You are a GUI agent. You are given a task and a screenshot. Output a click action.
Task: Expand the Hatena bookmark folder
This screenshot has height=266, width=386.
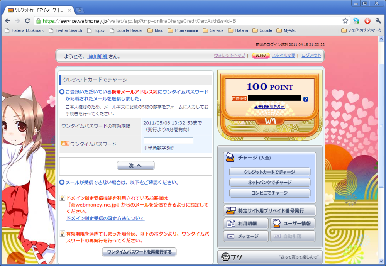point(238,30)
